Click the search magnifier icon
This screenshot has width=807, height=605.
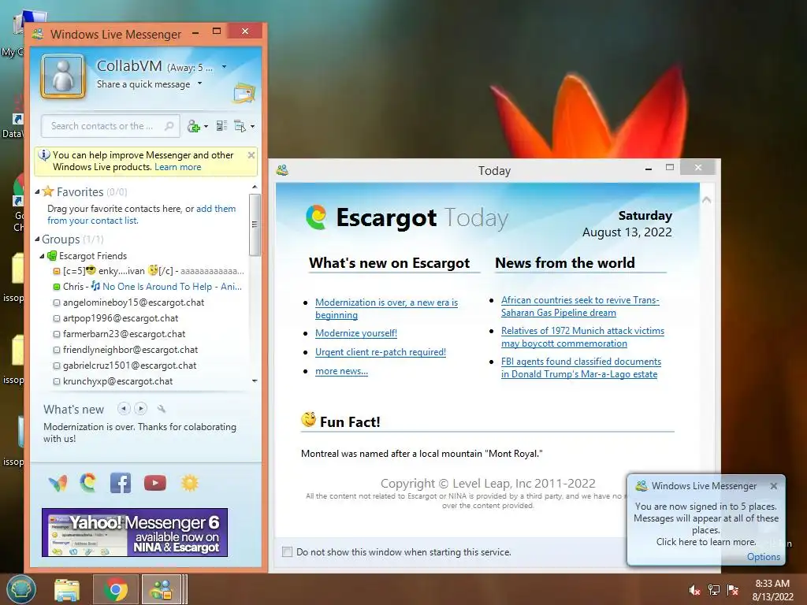click(x=169, y=126)
